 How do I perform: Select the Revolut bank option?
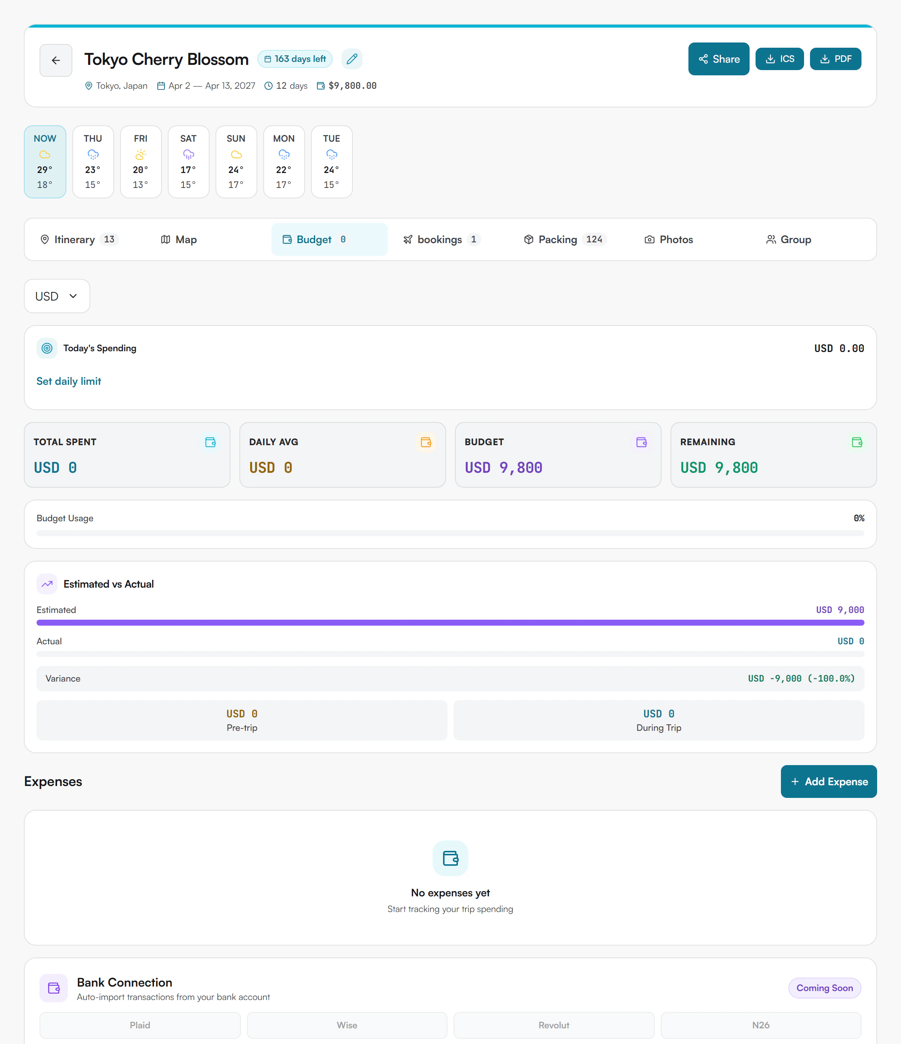tap(554, 1025)
